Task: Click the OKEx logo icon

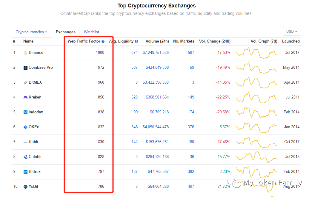Action: pyautogui.click(x=25, y=127)
